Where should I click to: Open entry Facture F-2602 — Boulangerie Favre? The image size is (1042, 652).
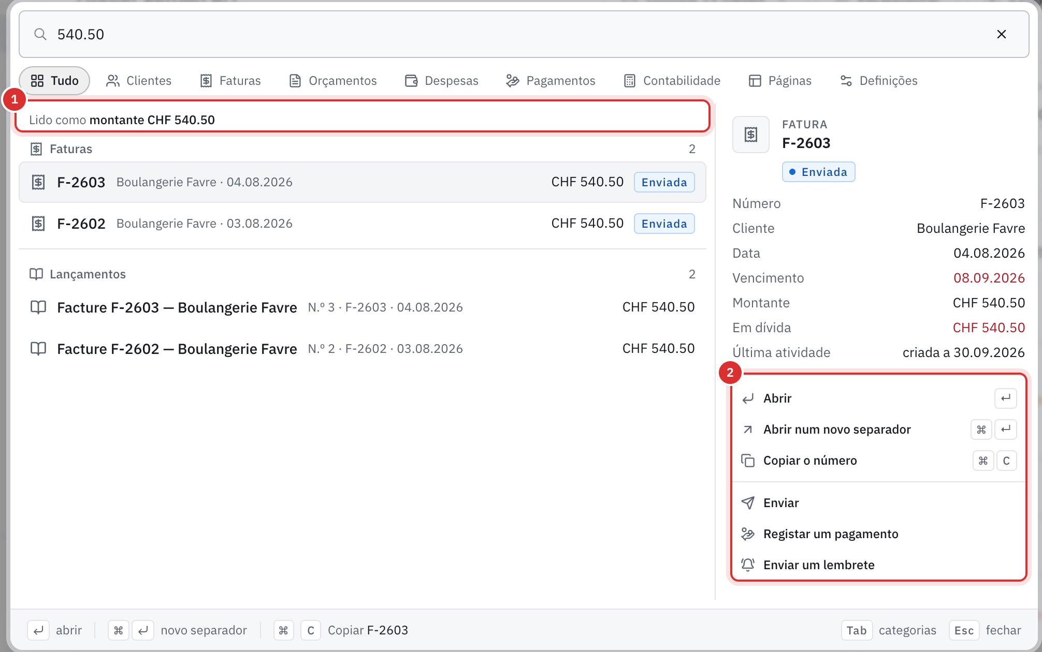pyautogui.click(x=363, y=349)
